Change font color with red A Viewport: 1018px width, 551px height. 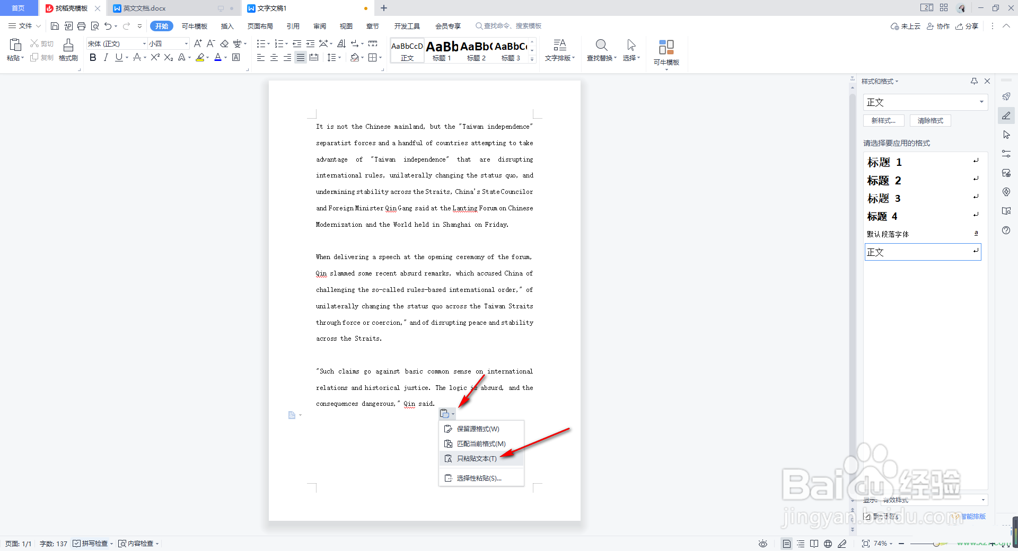click(218, 57)
